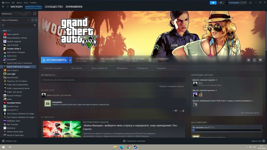267x150 pixels.
Task: Open game settings gear icon
Action: 249,60
